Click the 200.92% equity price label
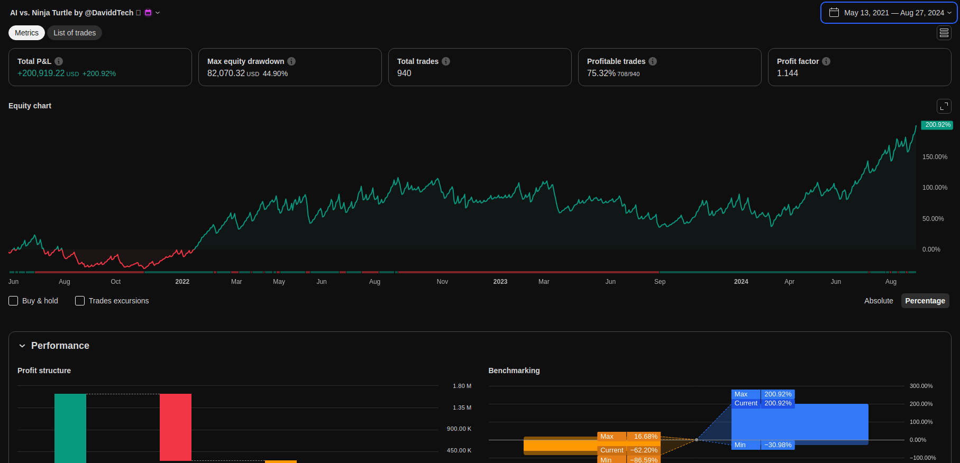The width and height of the screenshot is (960, 463). [x=937, y=125]
